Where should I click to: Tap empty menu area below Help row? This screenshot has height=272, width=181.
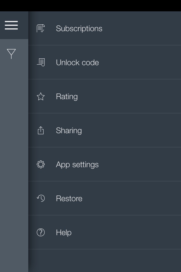pos(105,261)
